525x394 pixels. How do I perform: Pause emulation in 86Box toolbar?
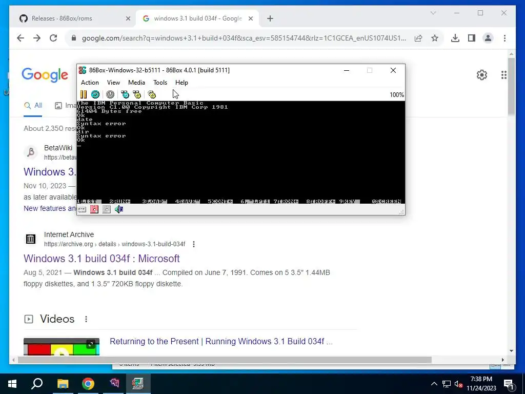[84, 94]
